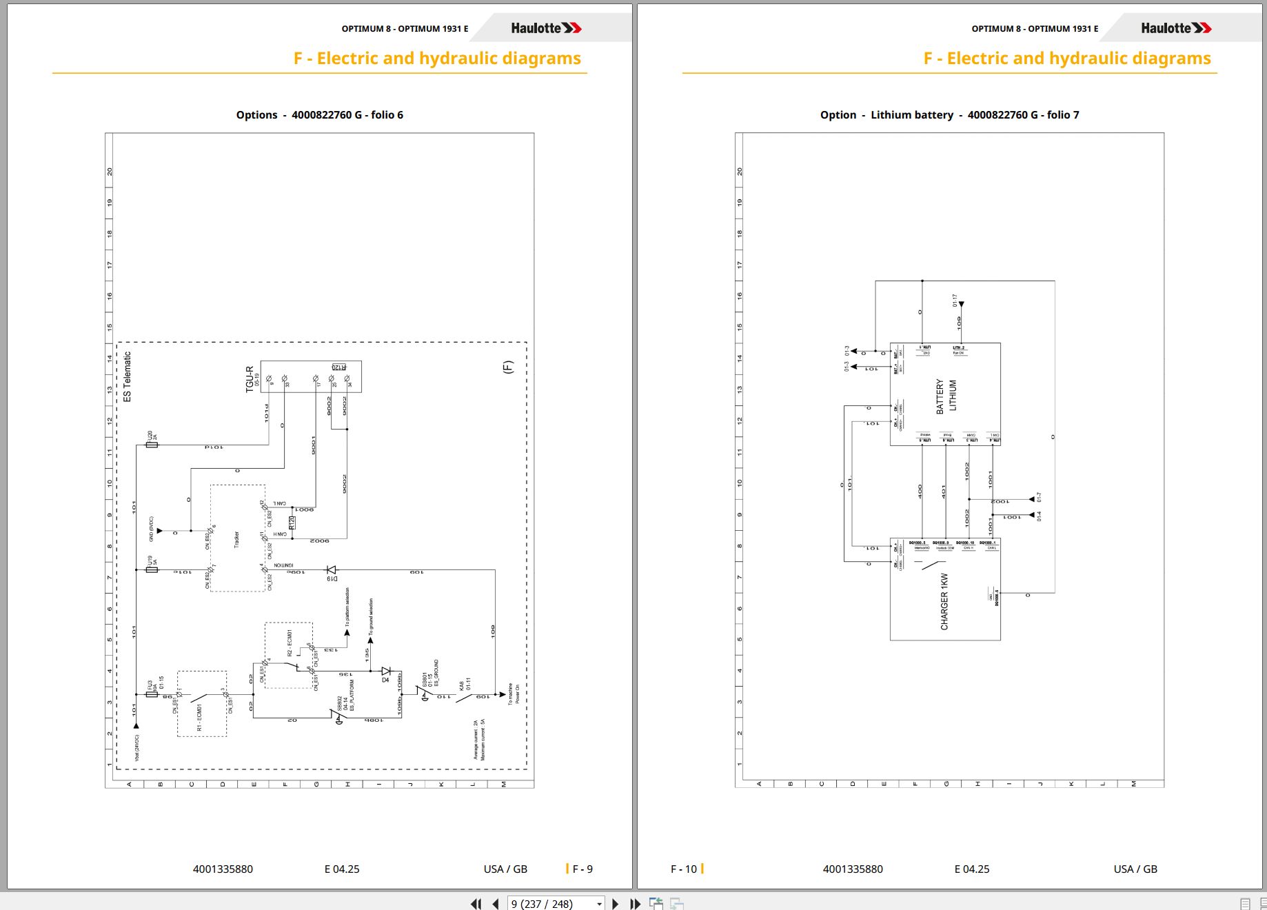This screenshot has width=1267, height=910.
Task: Go to the next page
Action: 616,904
